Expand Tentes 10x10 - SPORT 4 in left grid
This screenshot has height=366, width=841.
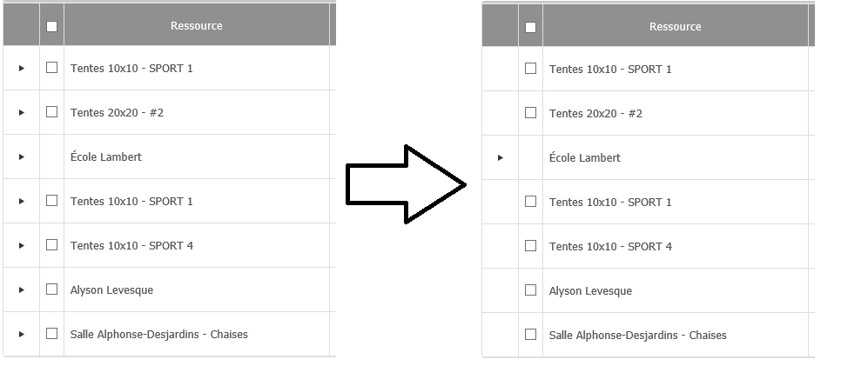(x=22, y=246)
